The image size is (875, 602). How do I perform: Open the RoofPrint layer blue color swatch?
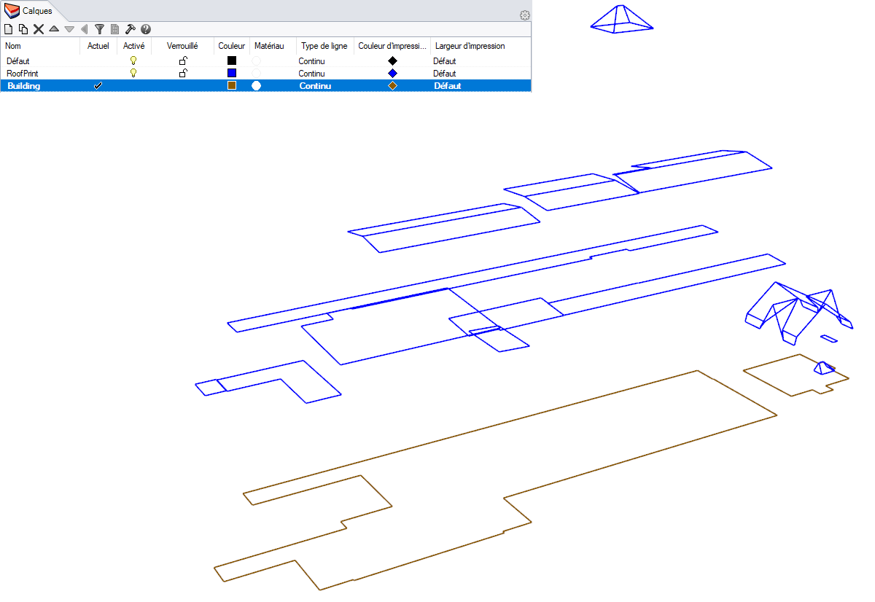click(232, 74)
